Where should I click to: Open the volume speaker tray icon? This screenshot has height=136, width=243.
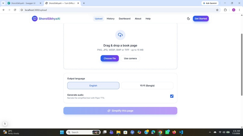click(x=224, y=132)
